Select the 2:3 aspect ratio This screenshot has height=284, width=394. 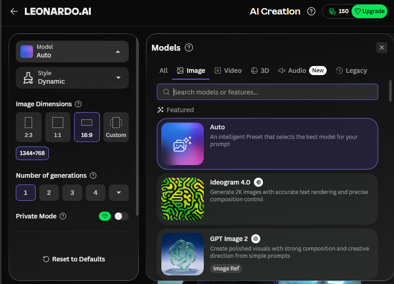tap(28, 127)
